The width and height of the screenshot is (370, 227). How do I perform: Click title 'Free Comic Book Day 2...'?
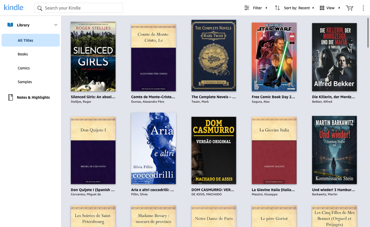(x=274, y=97)
